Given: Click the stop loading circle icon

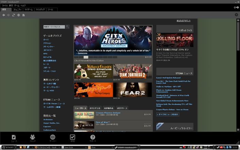Looking at the screenshot, I should click(18, 15).
